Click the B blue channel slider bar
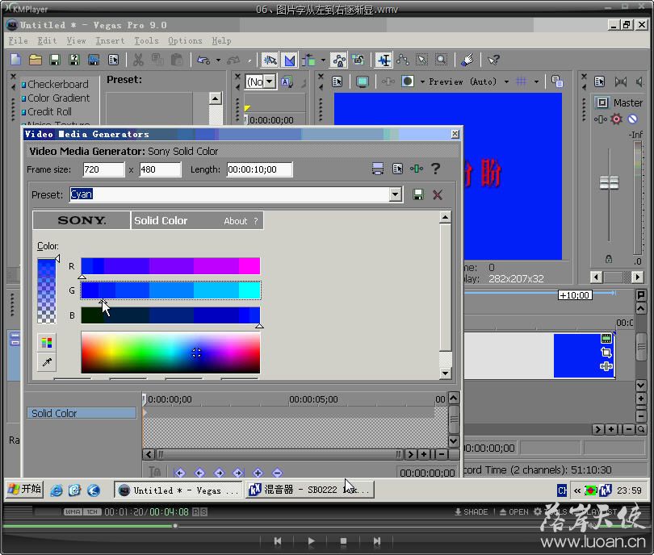Screen dimensions: 654x555 pyautogui.click(x=170, y=315)
